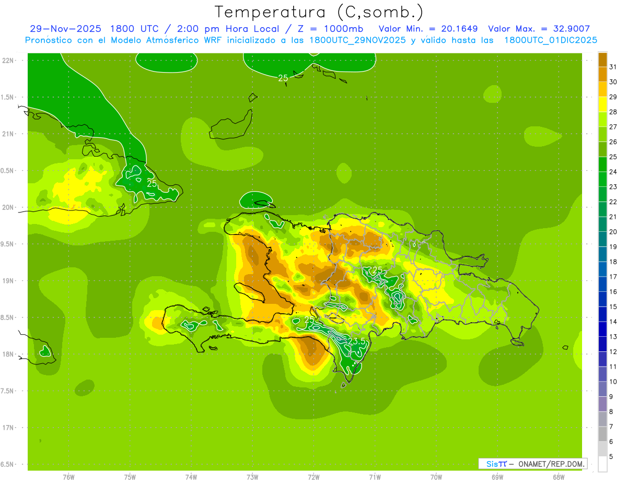This screenshot has width=627, height=484.
Task: Pick the brown legend swatch above 31
Action: coord(602,60)
